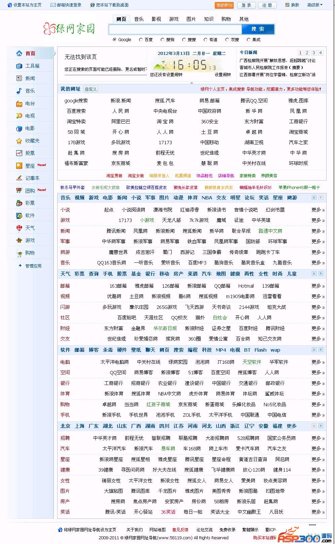Click down arrow on 软件 邮箱 section
The width and height of the screenshot is (335, 544).
point(314,350)
